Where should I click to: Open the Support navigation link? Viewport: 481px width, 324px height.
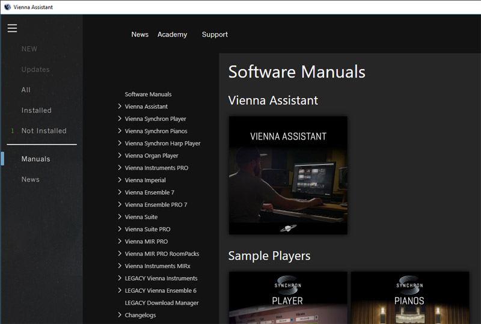[215, 35]
